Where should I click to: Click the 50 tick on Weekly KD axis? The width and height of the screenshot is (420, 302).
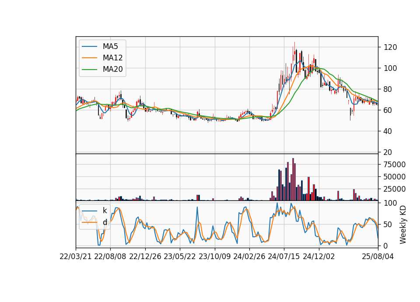388,225
